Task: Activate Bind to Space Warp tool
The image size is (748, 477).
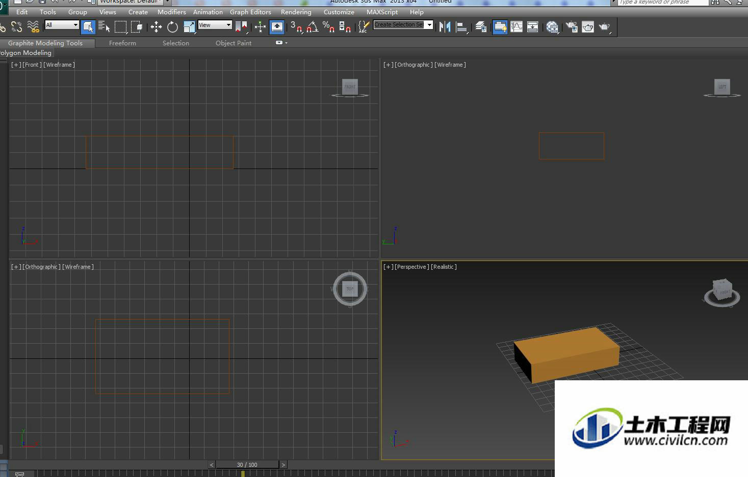Action: pyautogui.click(x=33, y=26)
